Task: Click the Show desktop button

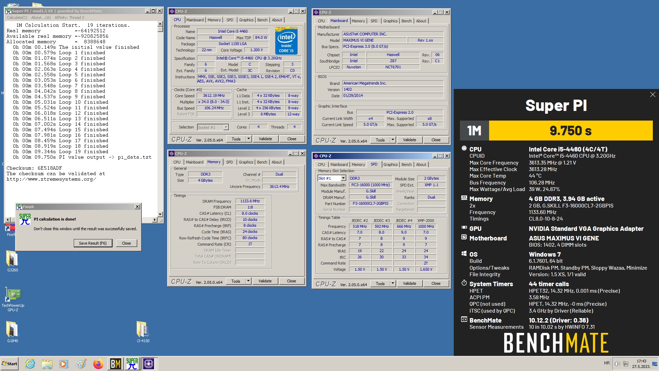Action: tap(655, 364)
